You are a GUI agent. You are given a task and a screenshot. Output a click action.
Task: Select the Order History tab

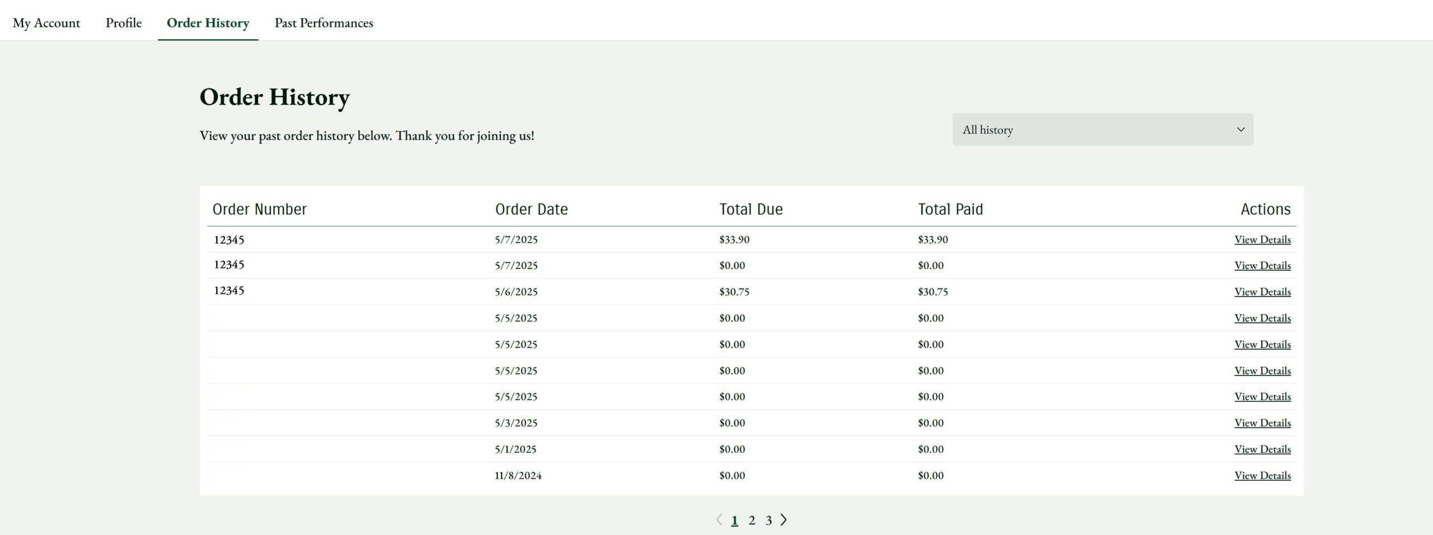click(208, 23)
